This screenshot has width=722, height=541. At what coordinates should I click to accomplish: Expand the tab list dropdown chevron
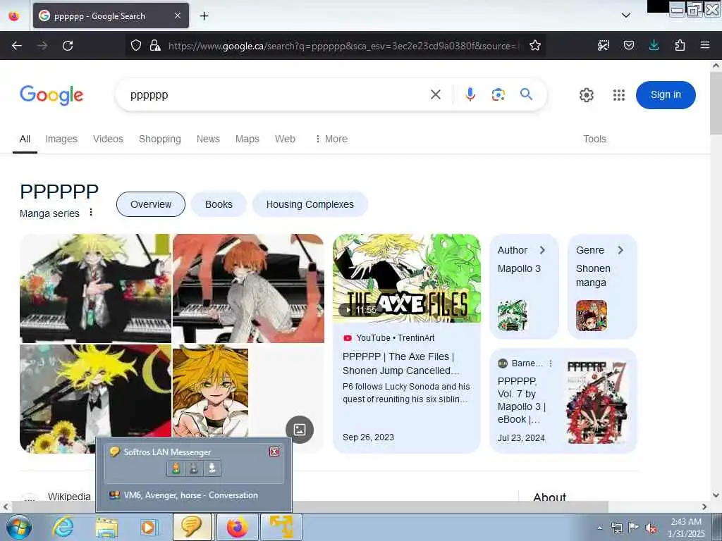click(x=626, y=15)
